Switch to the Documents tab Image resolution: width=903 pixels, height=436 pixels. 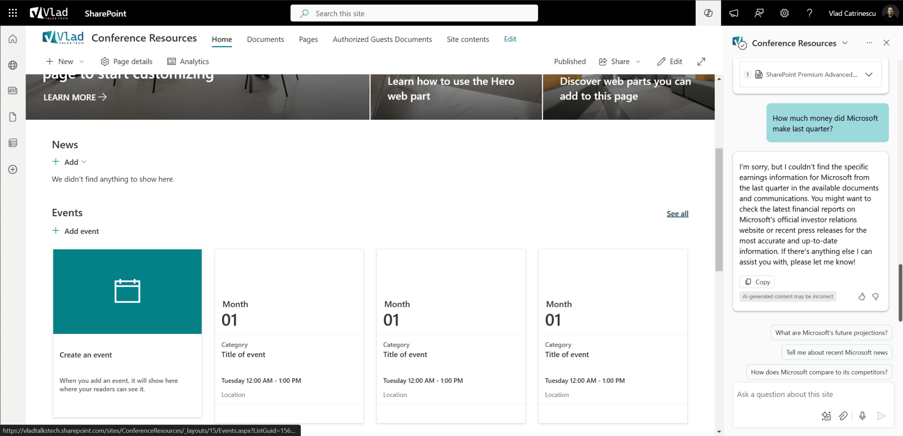[265, 39]
